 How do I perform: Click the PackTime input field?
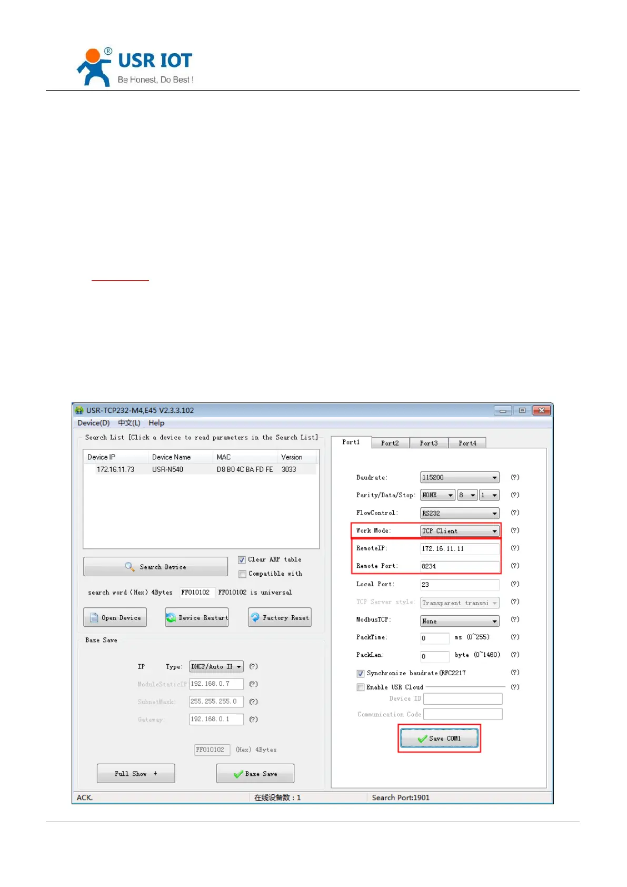[435, 638]
